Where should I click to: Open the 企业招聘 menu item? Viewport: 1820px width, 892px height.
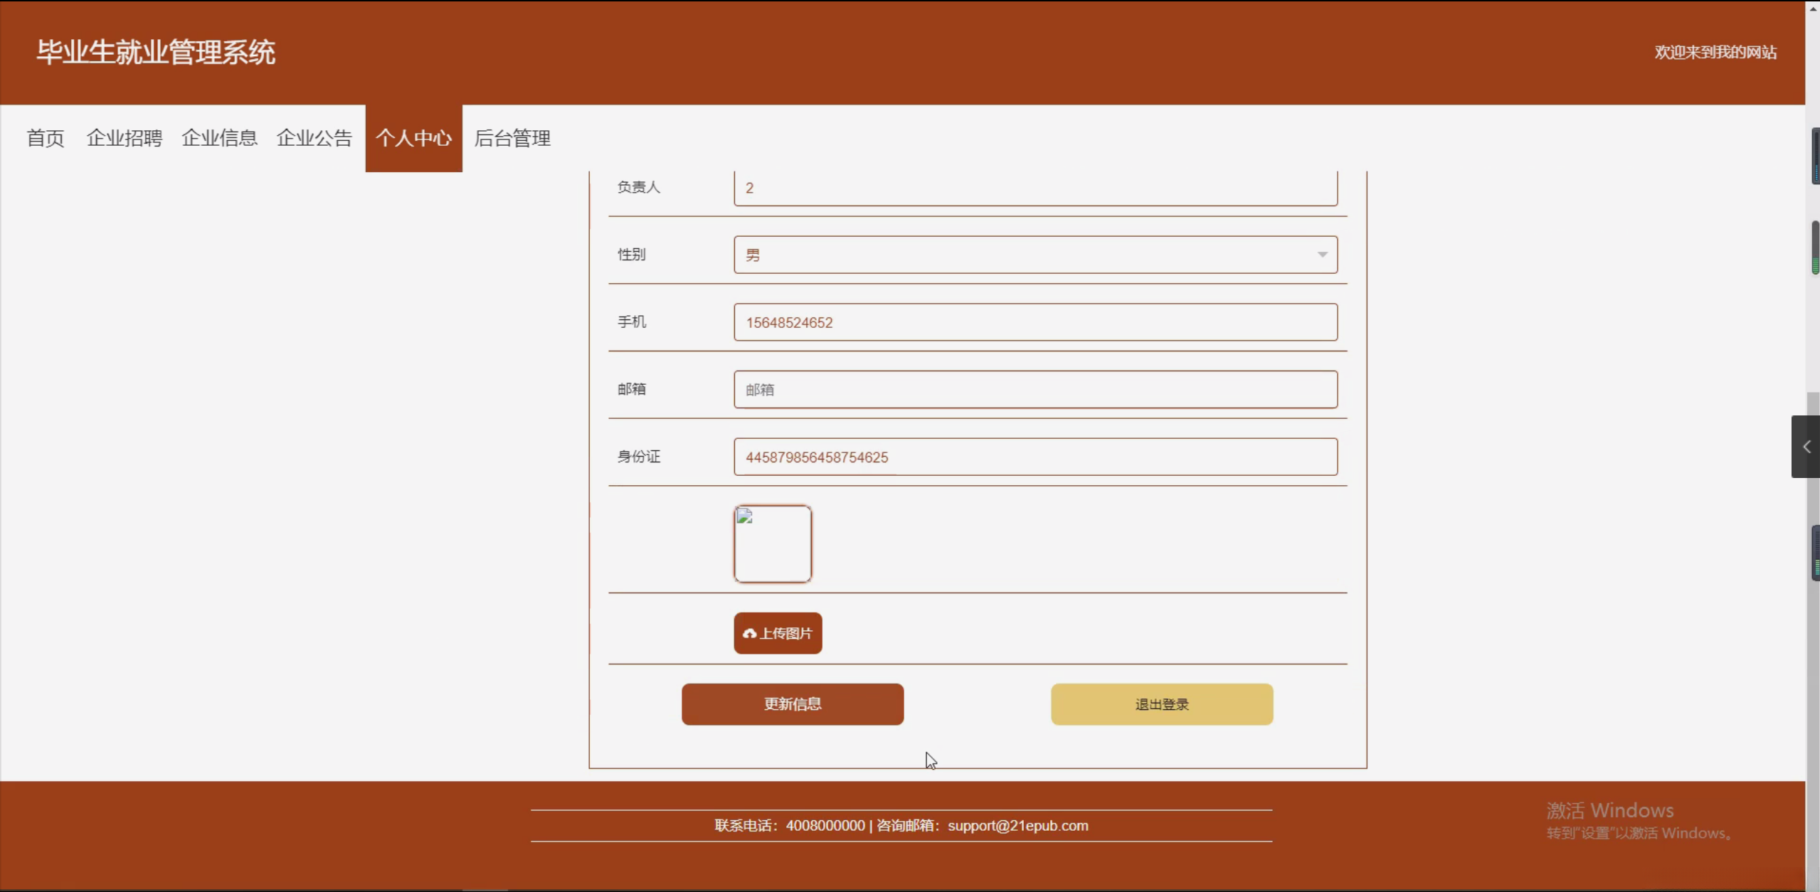[x=125, y=138]
